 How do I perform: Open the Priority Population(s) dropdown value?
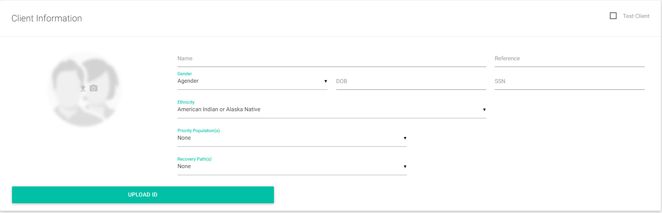tap(292, 138)
